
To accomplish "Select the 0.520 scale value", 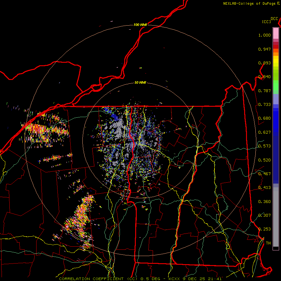I will (x=264, y=160).
